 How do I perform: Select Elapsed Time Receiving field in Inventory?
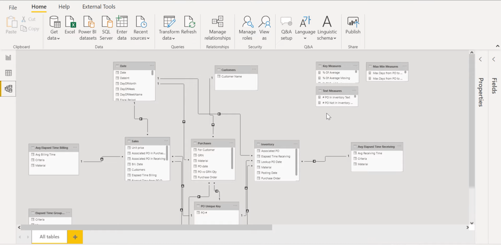point(275,156)
